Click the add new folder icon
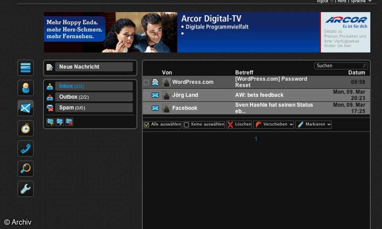The image size is (382, 229). point(50,122)
